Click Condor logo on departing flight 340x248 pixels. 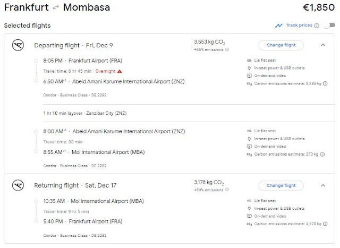tap(19, 45)
